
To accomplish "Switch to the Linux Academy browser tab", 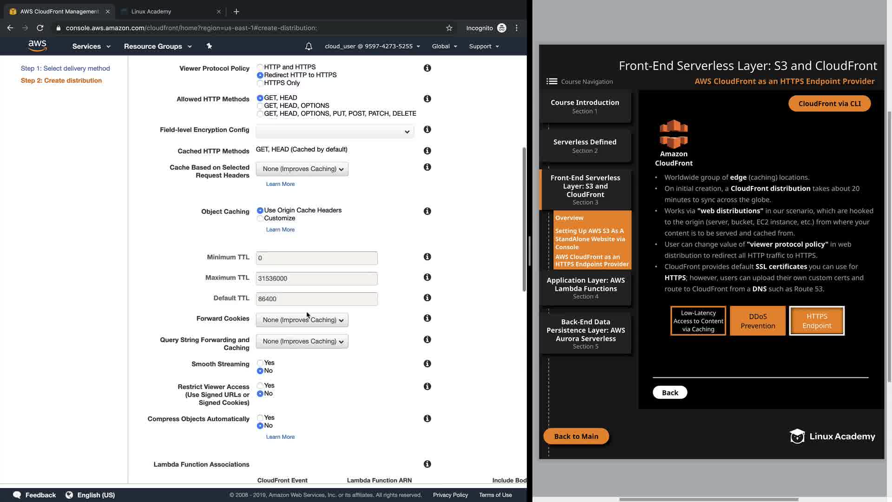I will pos(151,11).
